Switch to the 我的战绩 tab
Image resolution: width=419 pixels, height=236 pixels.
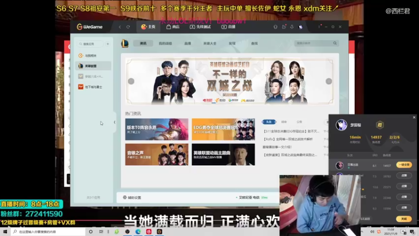pyautogui.click(x=165, y=44)
